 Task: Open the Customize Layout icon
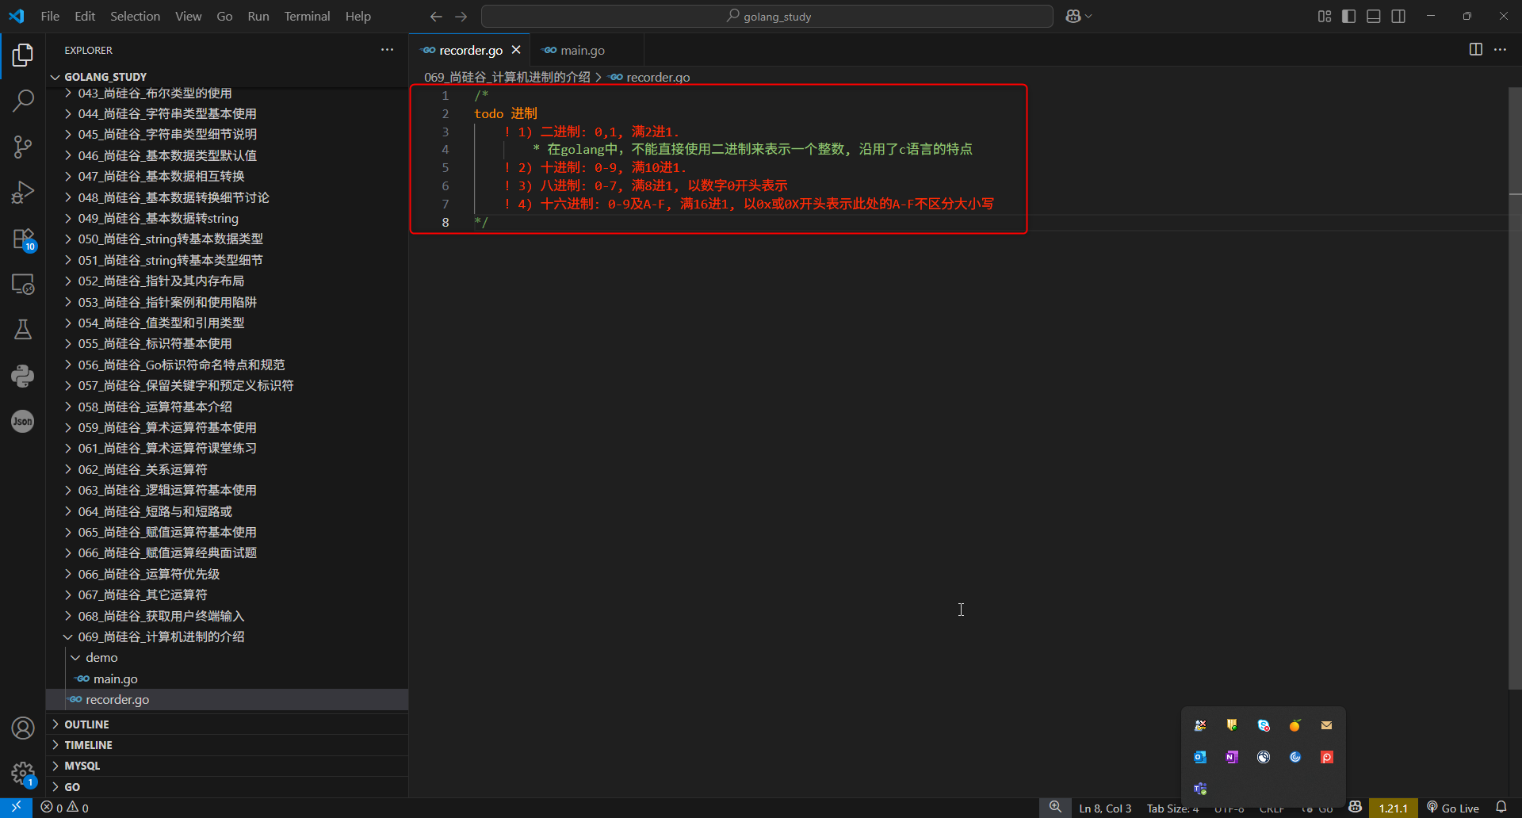coord(1325,16)
